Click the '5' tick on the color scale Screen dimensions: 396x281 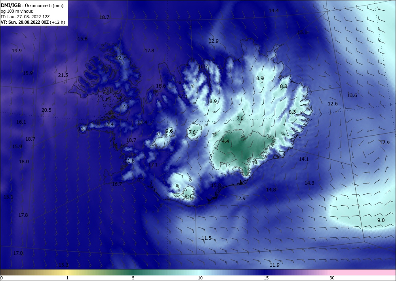click(x=133, y=278)
